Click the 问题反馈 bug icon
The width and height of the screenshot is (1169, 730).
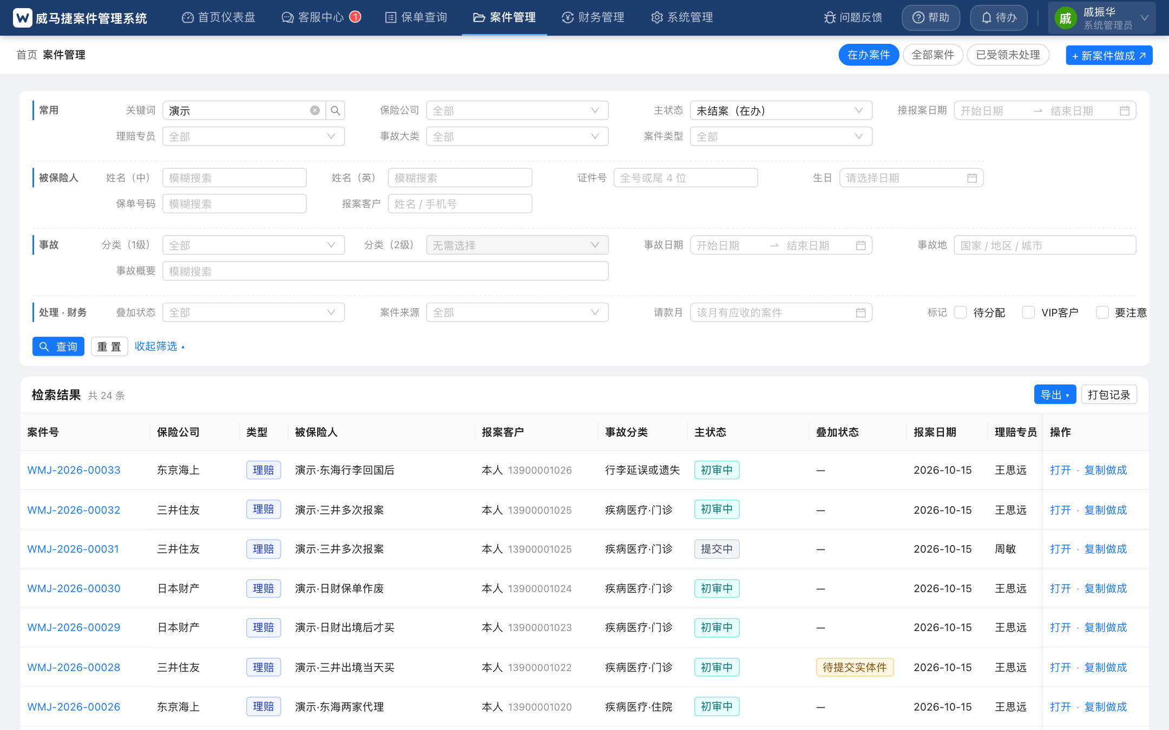pos(830,18)
